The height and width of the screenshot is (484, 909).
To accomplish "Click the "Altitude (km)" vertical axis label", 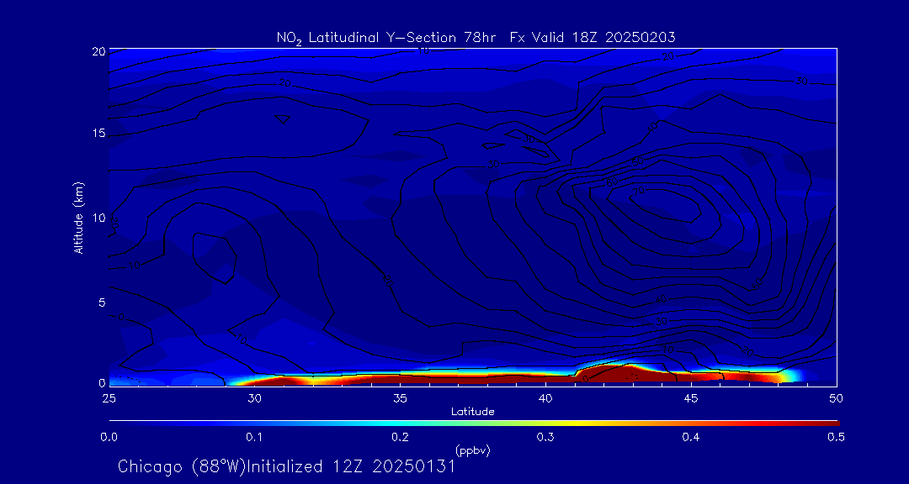I will coord(78,217).
